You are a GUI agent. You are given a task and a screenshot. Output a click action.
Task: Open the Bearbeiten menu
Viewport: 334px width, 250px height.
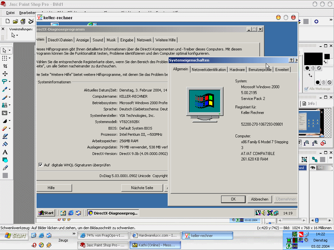(27, 13)
